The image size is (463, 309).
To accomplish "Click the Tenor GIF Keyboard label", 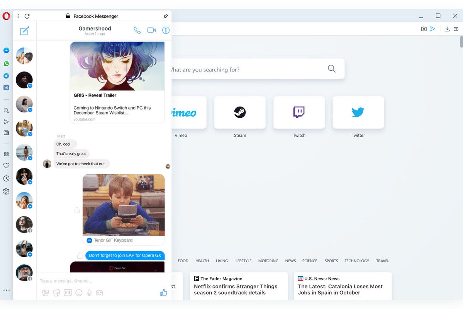I will (x=113, y=240).
